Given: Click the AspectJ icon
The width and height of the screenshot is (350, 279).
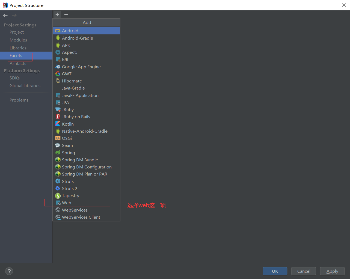Looking at the screenshot, I should pyautogui.click(x=58, y=52).
